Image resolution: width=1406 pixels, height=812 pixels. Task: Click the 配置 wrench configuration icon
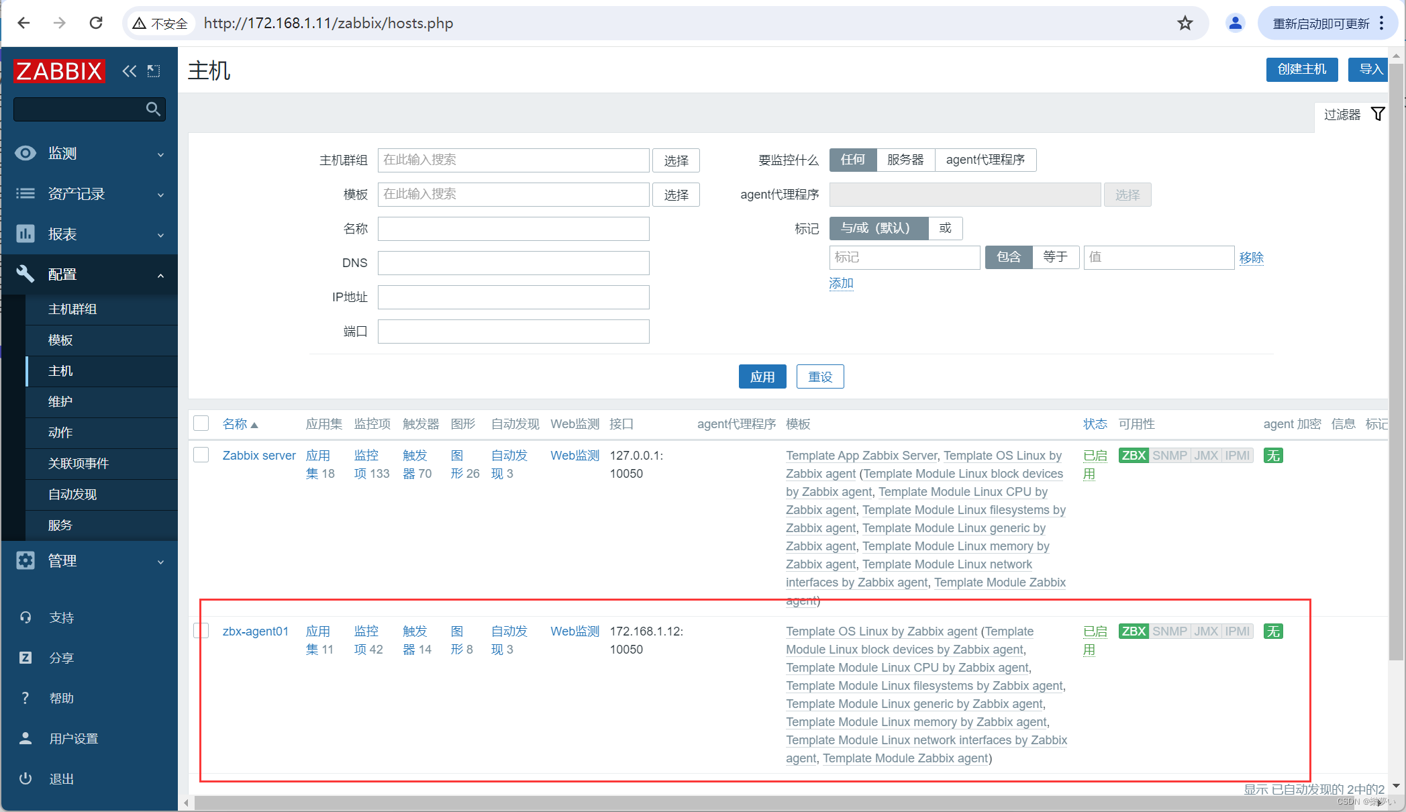pos(25,274)
